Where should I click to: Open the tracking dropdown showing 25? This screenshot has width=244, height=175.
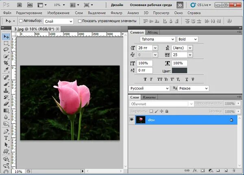(x=190, y=55)
